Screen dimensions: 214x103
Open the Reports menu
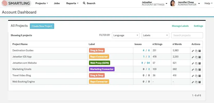point(72,3)
